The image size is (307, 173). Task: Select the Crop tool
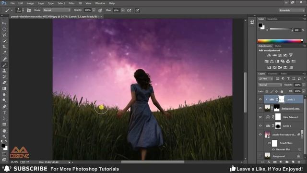4,47
